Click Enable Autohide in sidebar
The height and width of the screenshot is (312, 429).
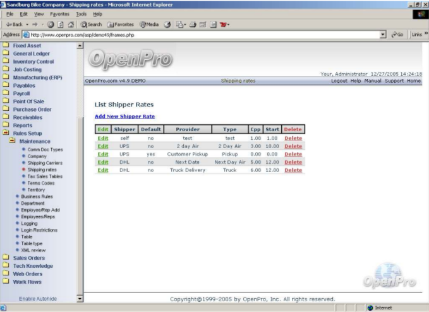click(38, 298)
